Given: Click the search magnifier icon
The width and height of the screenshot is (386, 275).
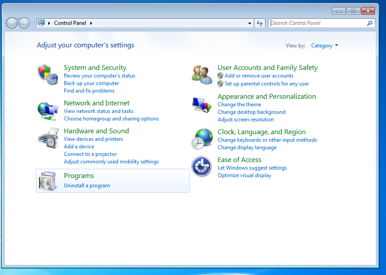Looking at the screenshot, I should (370, 23).
